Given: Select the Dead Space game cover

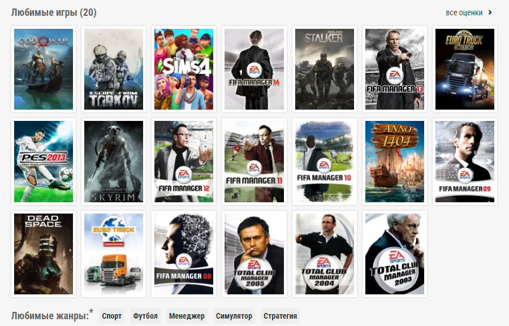Looking at the screenshot, I should 44,254.
